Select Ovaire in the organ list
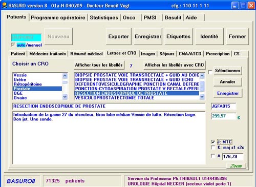This screenshot has width=256, height=187. click(x=37, y=98)
